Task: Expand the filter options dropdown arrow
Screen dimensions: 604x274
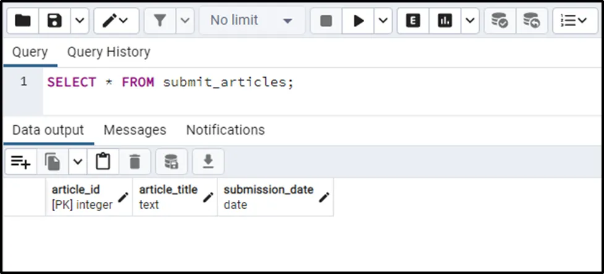Action: (x=185, y=20)
